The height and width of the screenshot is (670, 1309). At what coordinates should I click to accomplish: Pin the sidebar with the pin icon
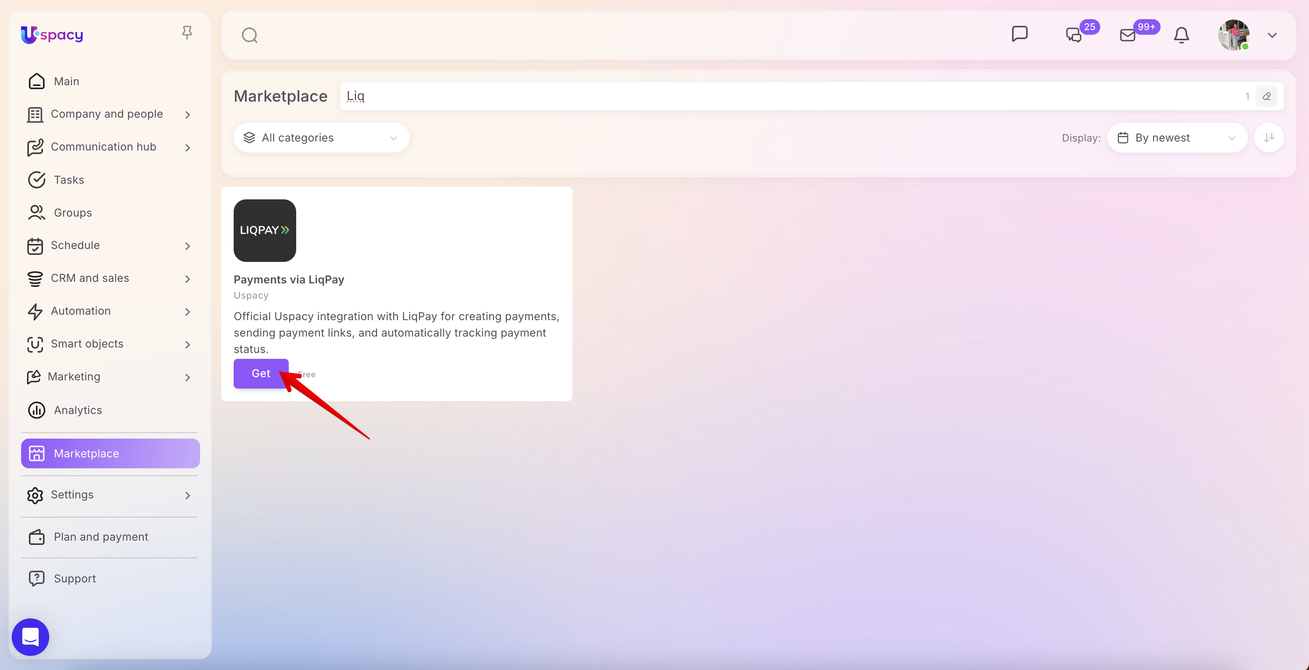tap(187, 33)
